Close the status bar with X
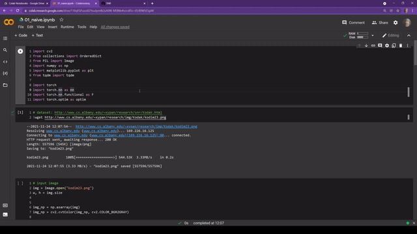 [x=414, y=223]
